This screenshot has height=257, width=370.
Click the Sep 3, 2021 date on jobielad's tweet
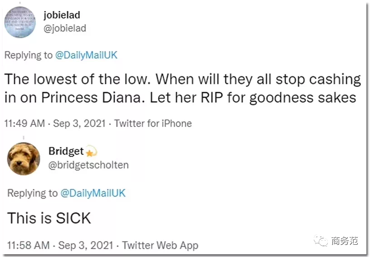click(79, 124)
